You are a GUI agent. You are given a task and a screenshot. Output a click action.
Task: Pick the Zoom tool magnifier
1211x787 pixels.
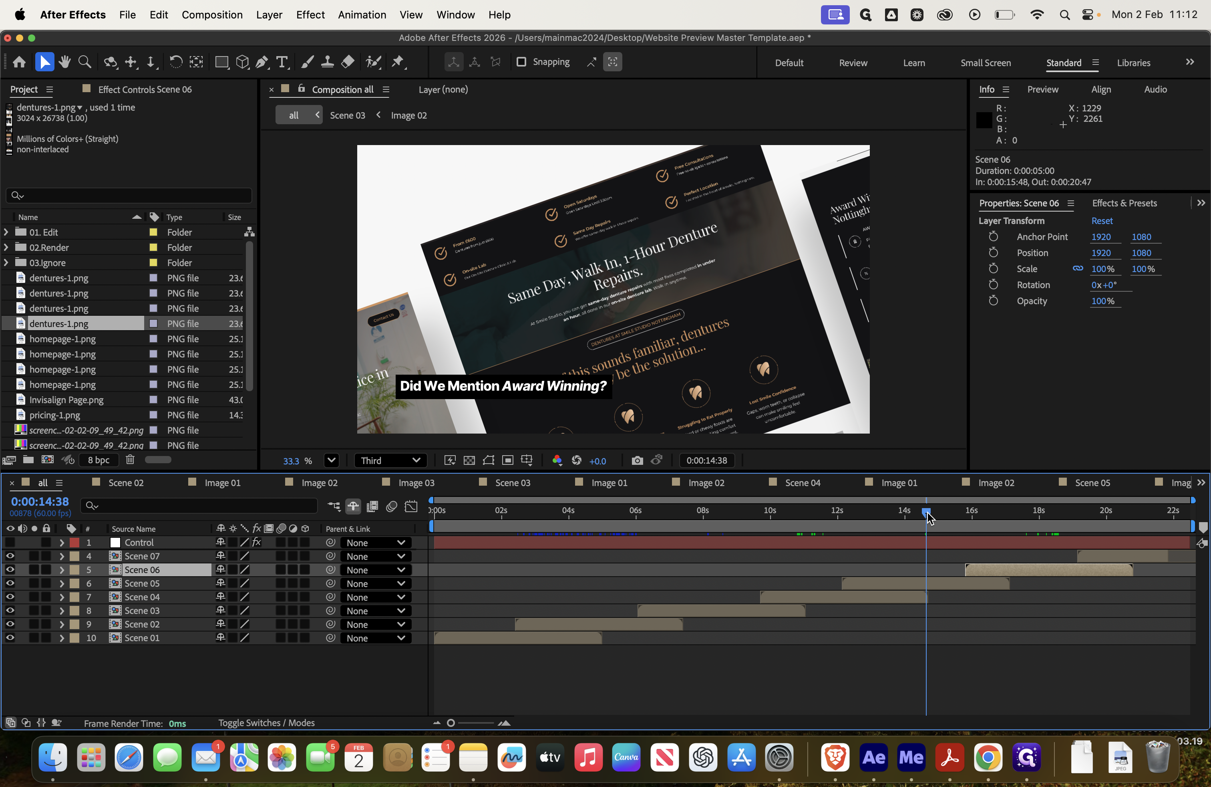85,62
